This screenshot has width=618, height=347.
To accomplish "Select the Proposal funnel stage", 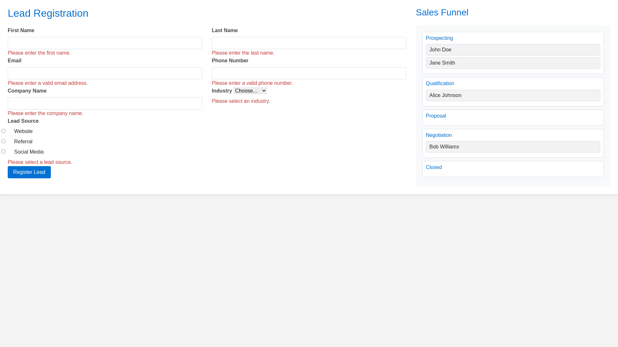I will [436, 116].
